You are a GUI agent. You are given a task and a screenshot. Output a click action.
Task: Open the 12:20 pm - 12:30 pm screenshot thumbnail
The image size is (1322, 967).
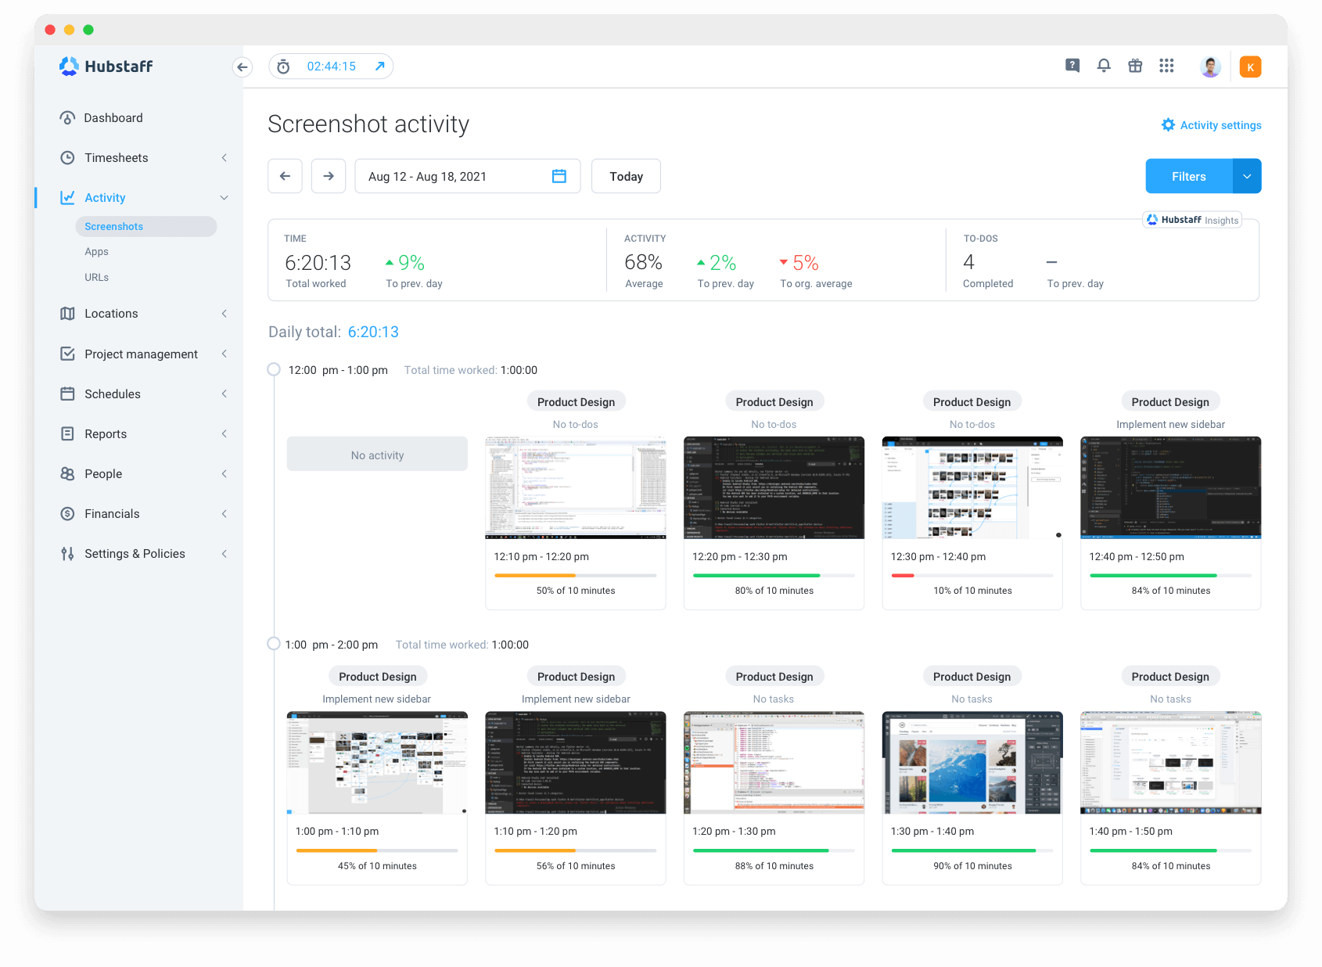pos(774,487)
